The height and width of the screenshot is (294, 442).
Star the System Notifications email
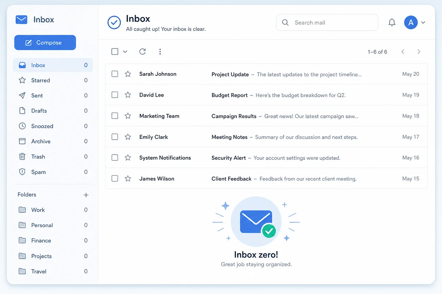tap(128, 158)
